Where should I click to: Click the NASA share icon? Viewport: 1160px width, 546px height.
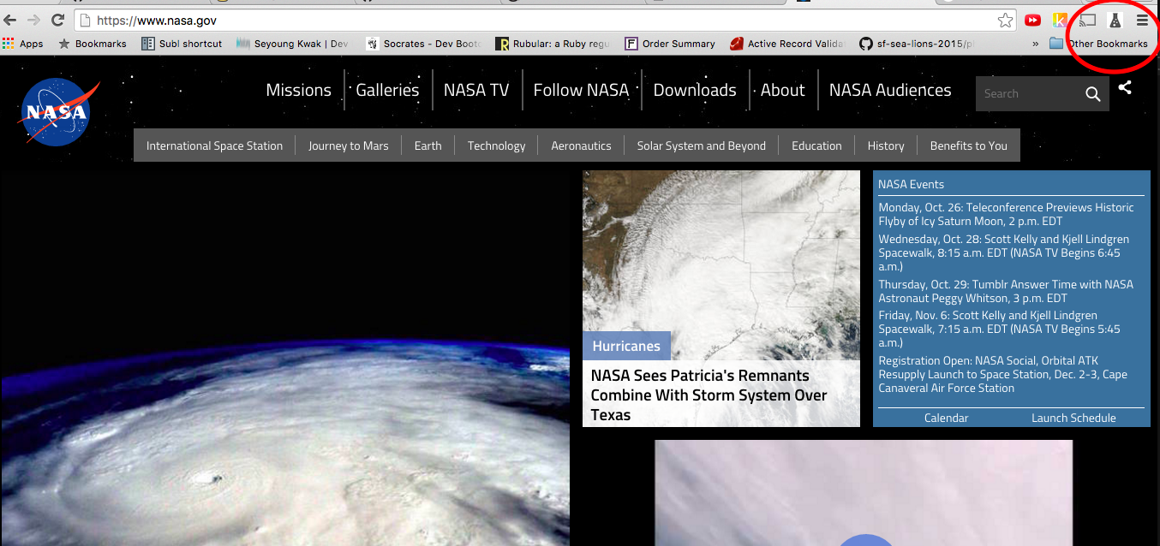1125,87
